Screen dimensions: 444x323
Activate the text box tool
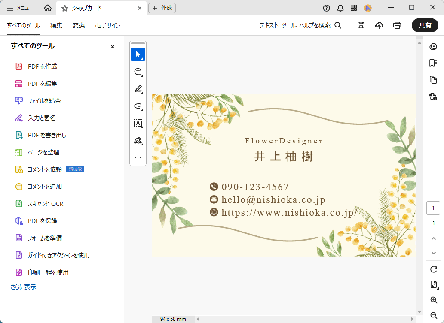[x=138, y=124]
